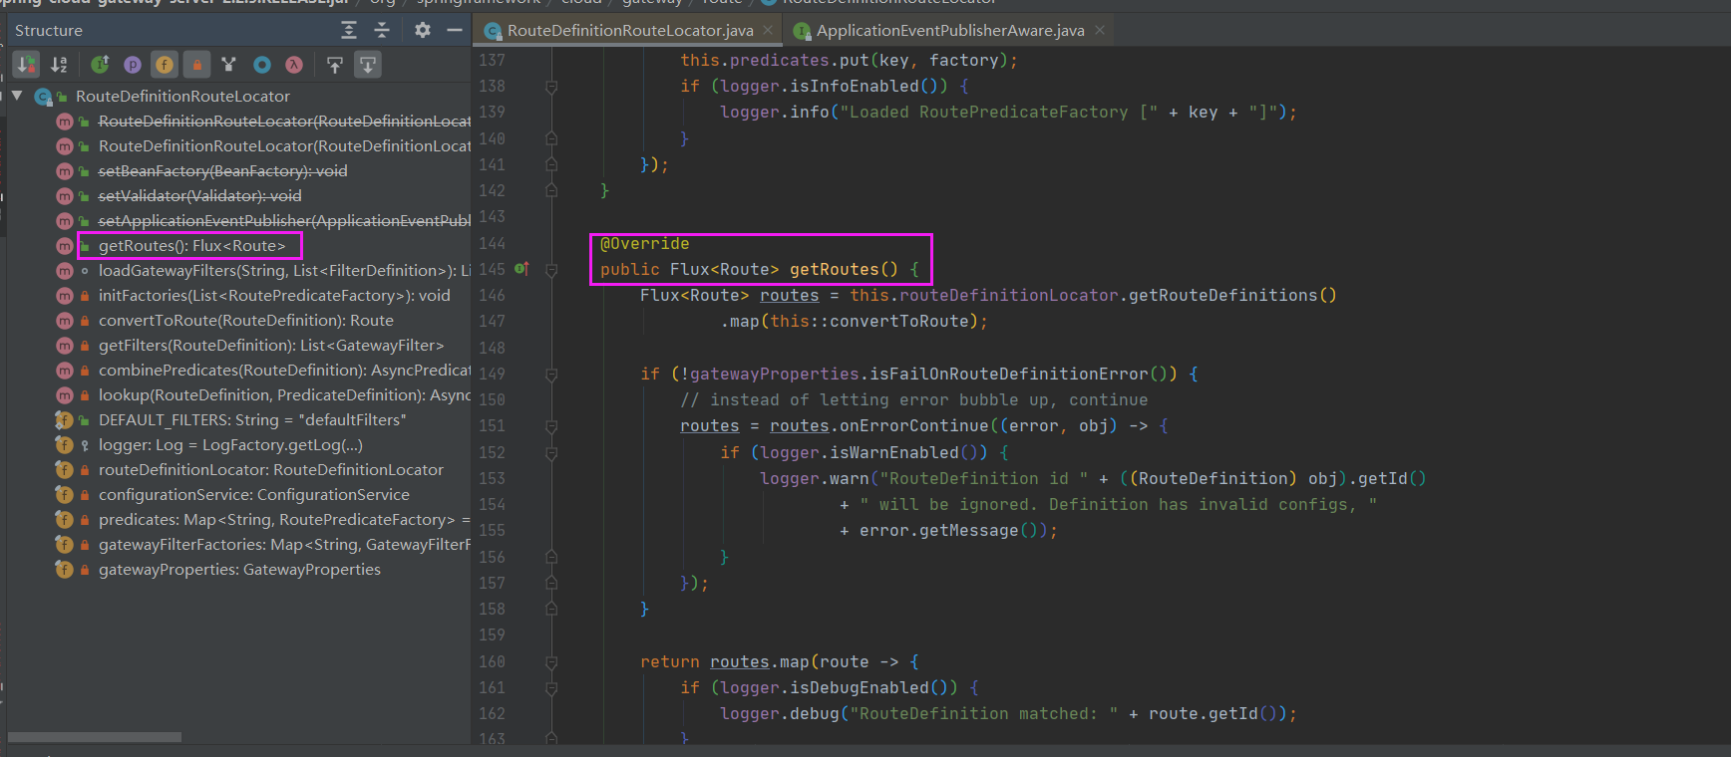Click getRouteDefinitions() call on line 296

[x=1232, y=296]
